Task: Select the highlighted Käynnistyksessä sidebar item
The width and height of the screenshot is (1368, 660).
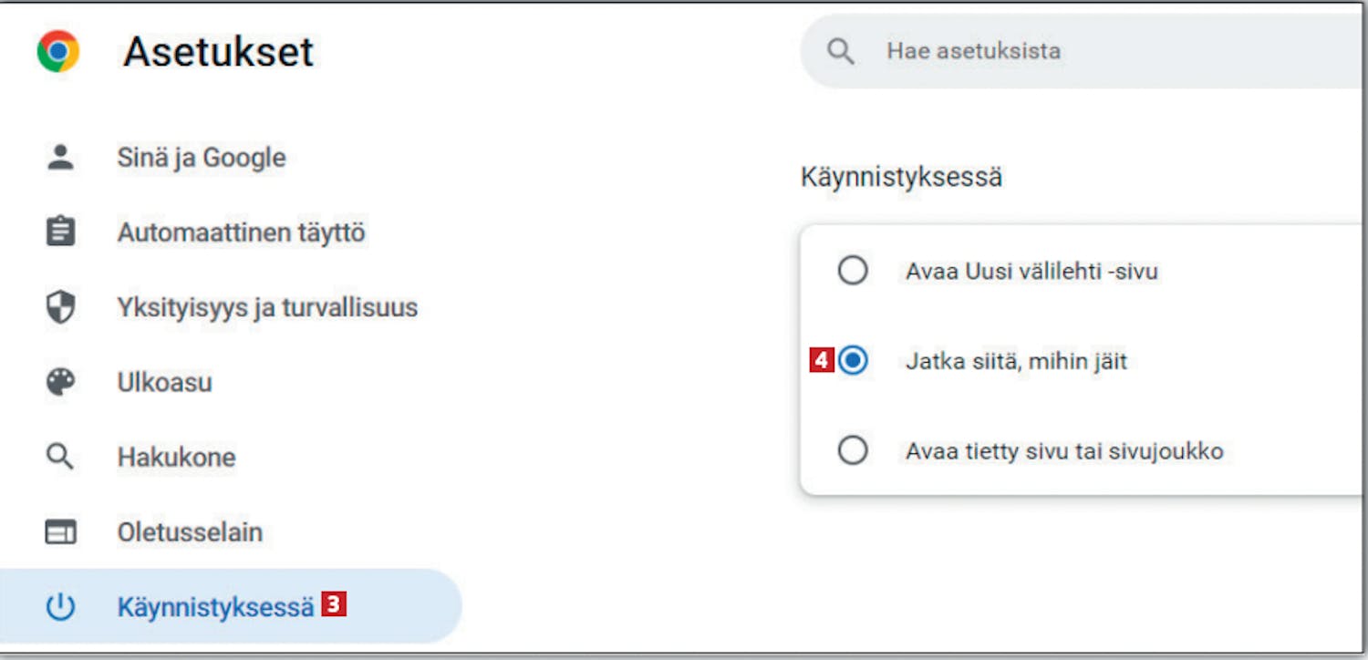Action: (x=231, y=607)
